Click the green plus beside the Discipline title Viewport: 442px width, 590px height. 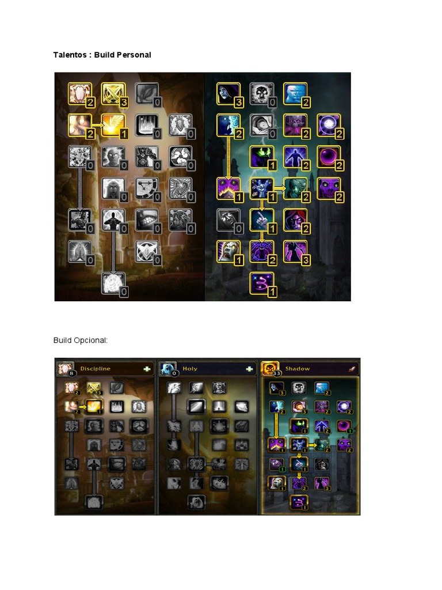[147, 369]
